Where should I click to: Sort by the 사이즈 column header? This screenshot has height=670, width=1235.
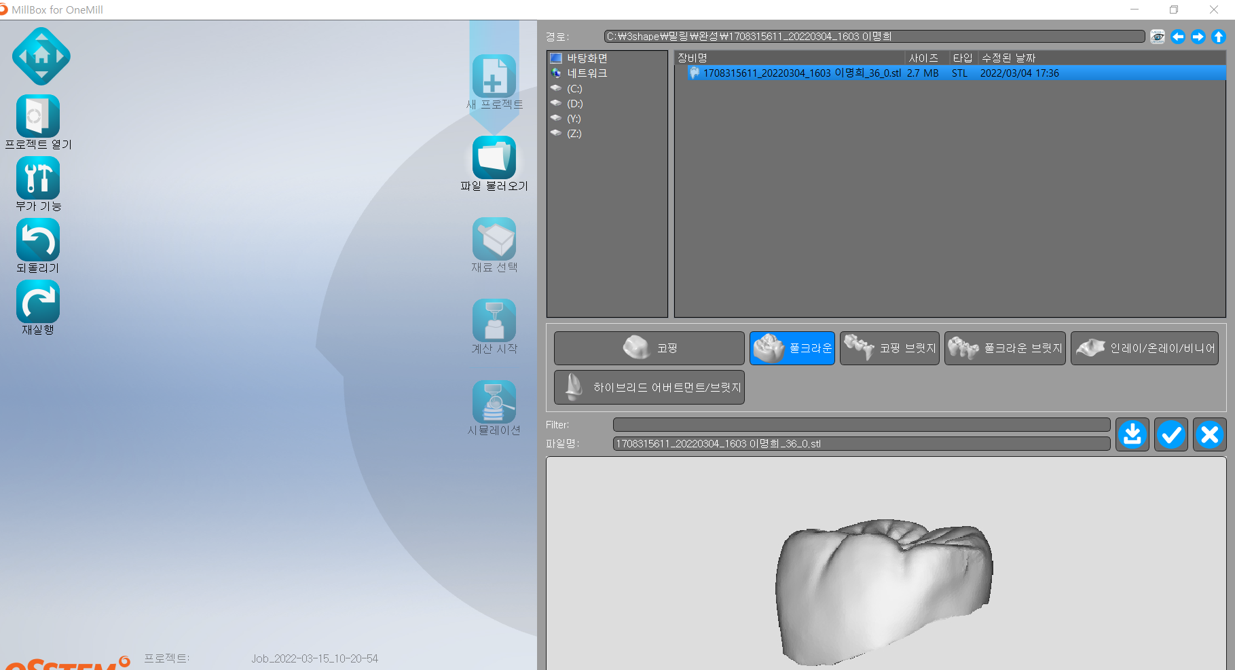927,58
